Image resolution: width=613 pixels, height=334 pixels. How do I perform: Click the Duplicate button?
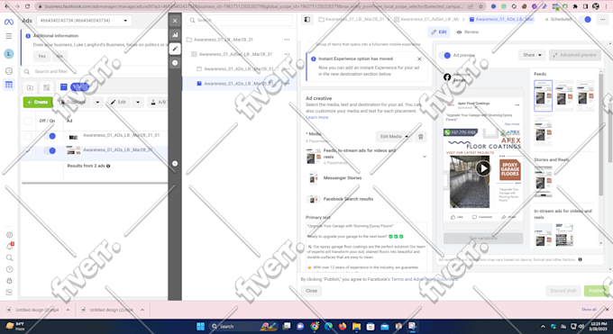pos(74,102)
